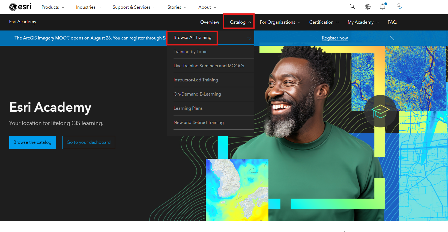Open the search magnifier icon

353,7
